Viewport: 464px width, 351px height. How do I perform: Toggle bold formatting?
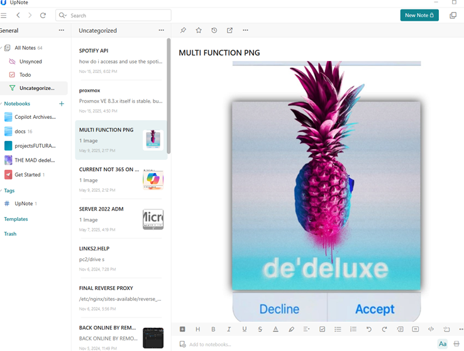[x=213, y=329]
